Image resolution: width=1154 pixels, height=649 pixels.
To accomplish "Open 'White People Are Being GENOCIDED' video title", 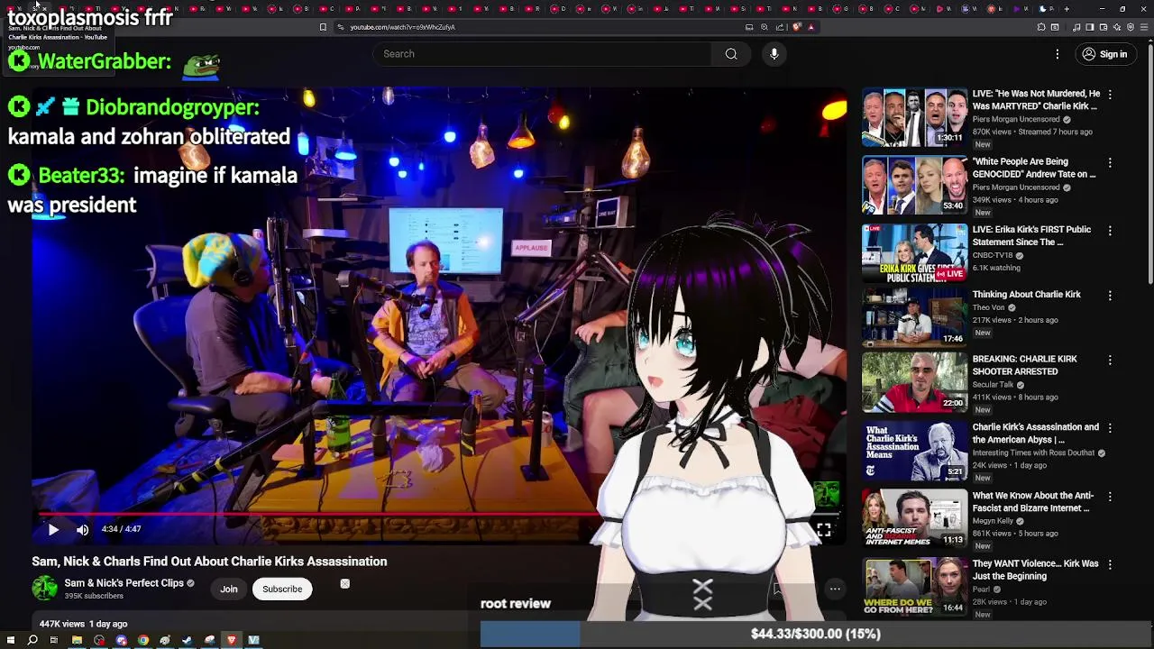I will (x=1034, y=168).
